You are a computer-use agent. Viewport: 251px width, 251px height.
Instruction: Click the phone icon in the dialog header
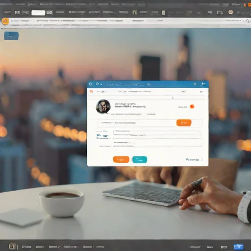203,84
